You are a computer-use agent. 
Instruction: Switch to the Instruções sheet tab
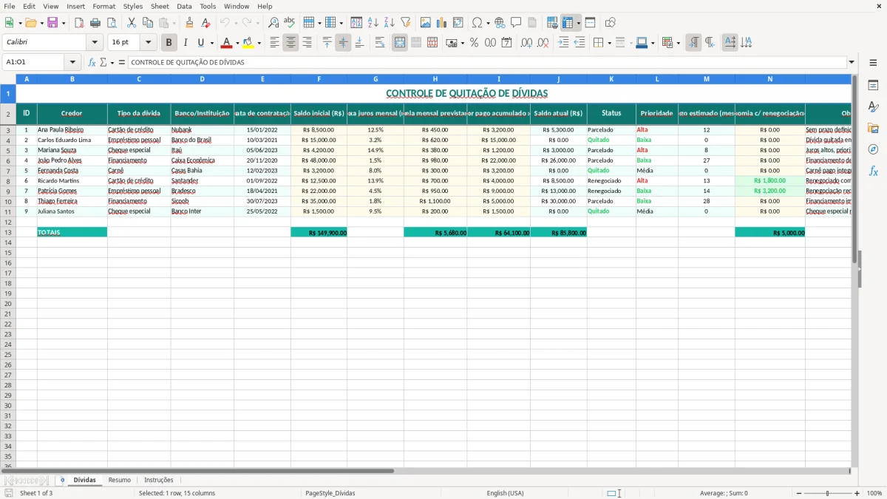[x=159, y=480]
